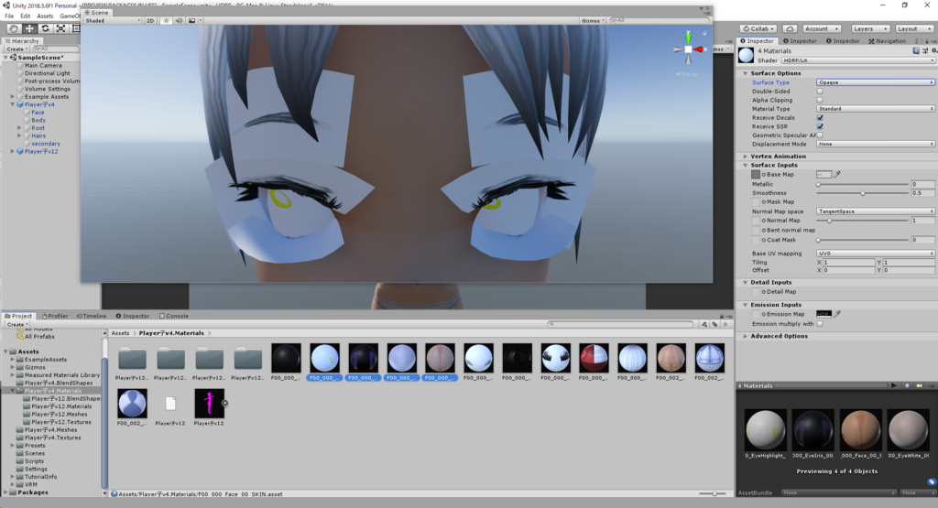Click the scene orientation gizmo cube
This screenshot has width=938, height=508.
pyautogui.click(x=688, y=49)
